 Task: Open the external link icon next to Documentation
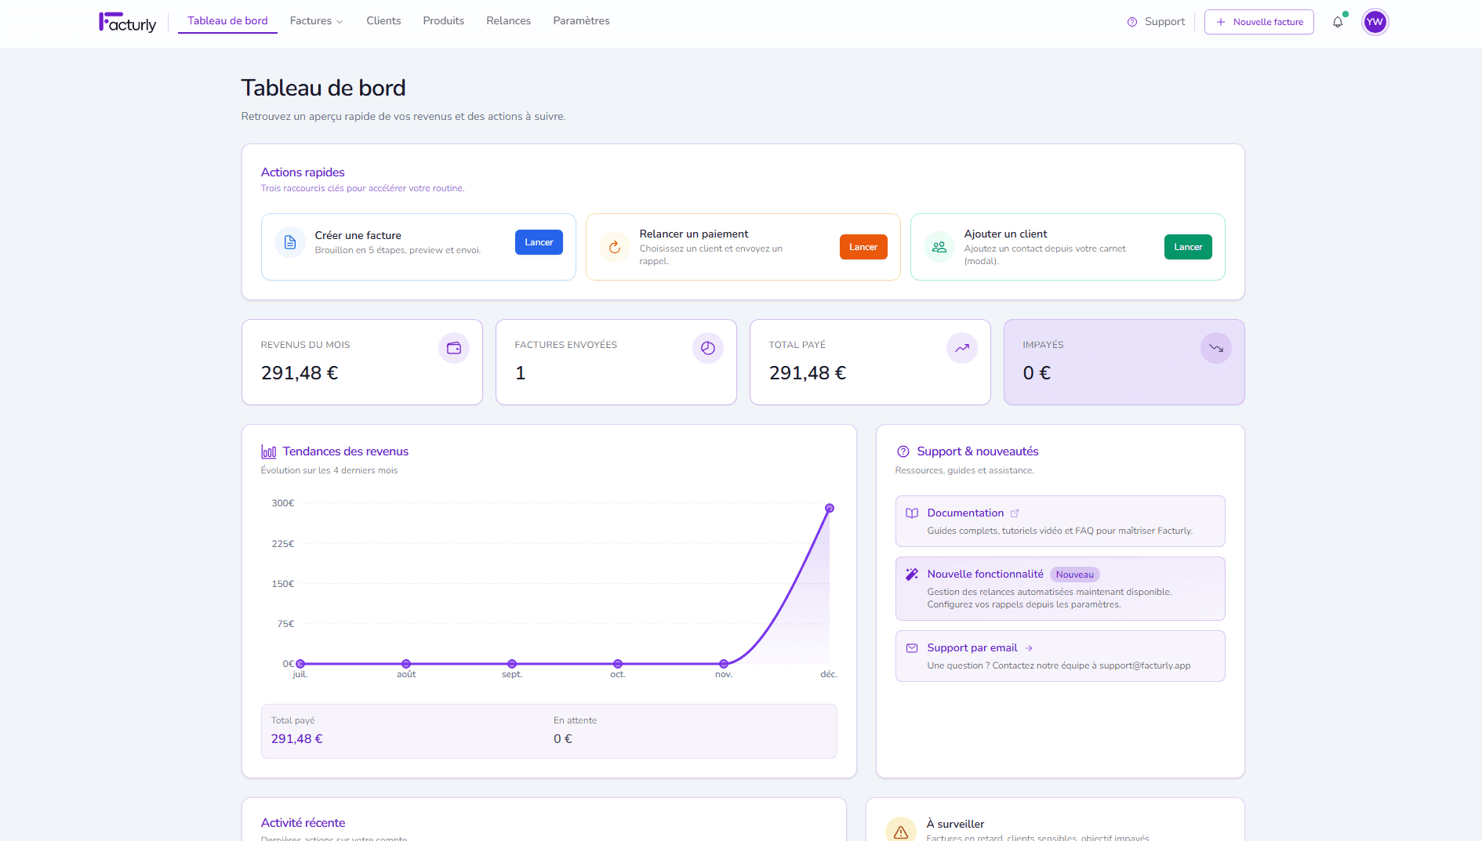coord(1015,513)
